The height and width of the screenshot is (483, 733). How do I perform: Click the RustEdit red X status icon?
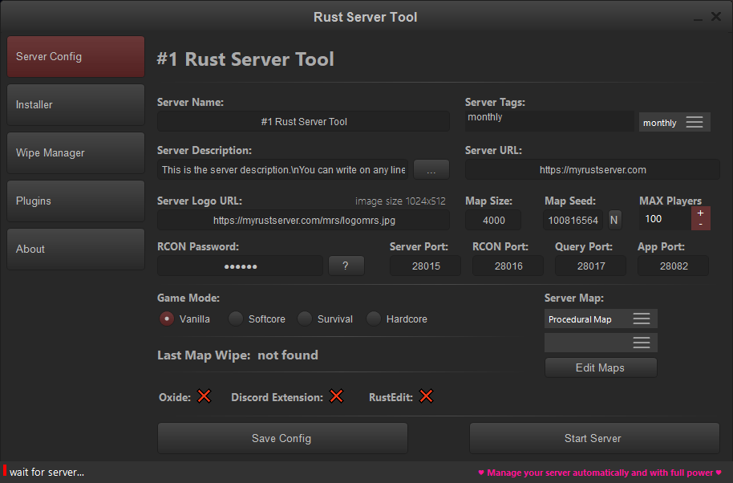pyautogui.click(x=426, y=396)
